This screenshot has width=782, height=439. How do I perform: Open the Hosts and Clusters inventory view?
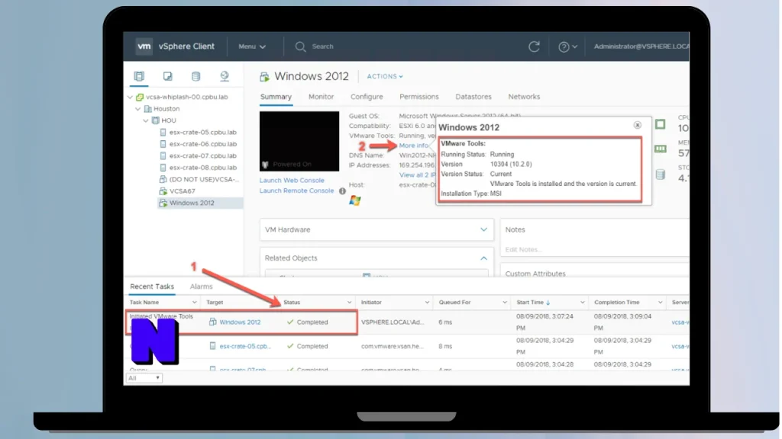click(139, 76)
